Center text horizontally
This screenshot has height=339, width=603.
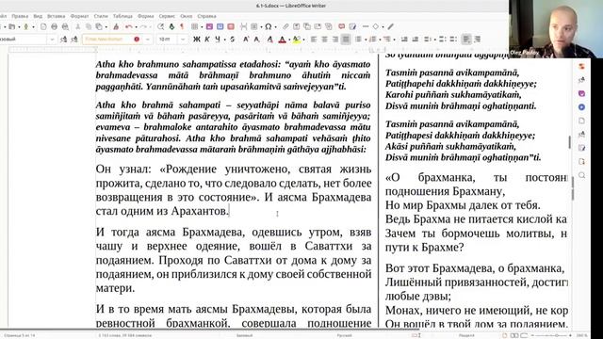click(x=324, y=40)
